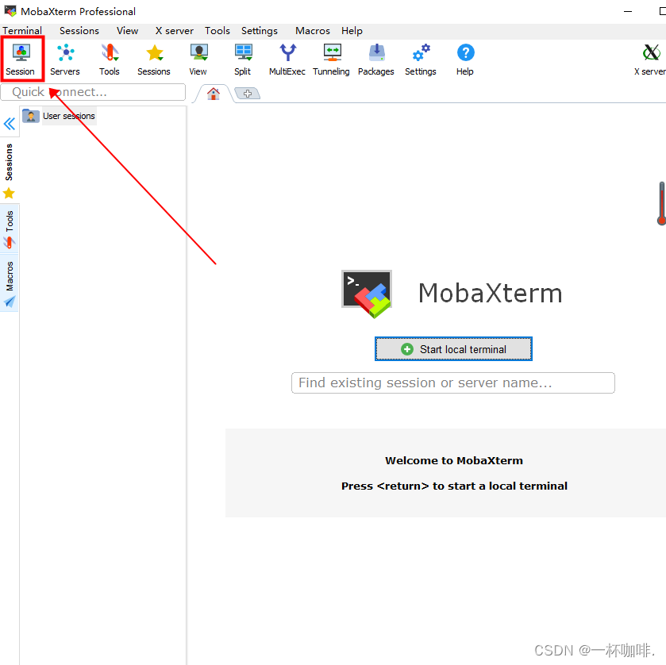Image resolution: width=666 pixels, height=665 pixels.
Task: Open the Terminal menu
Action: [x=22, y=31]
